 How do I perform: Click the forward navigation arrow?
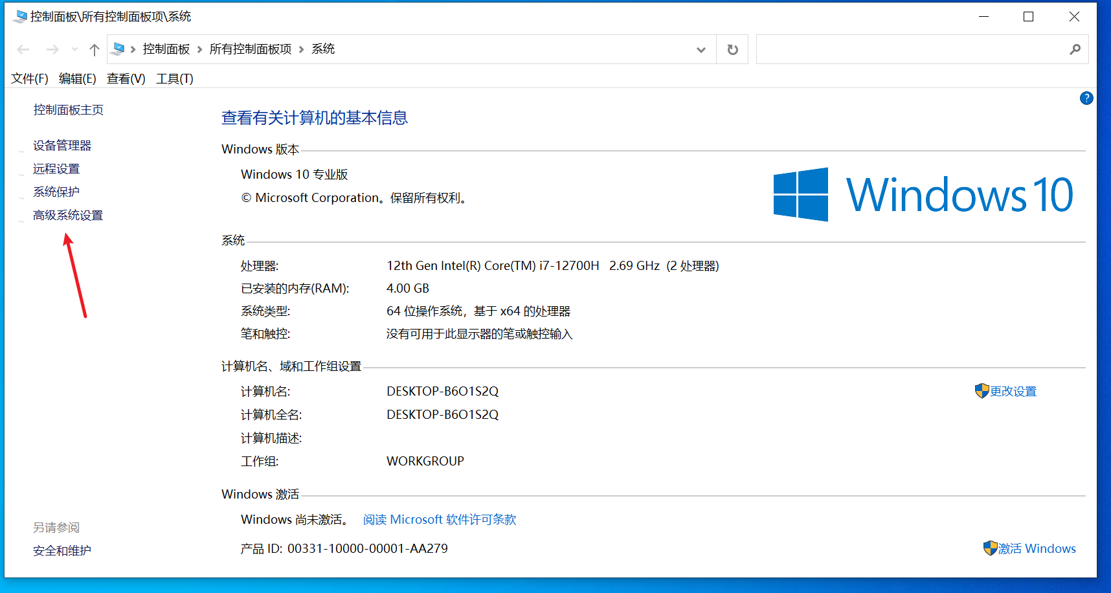click(52, 50)
